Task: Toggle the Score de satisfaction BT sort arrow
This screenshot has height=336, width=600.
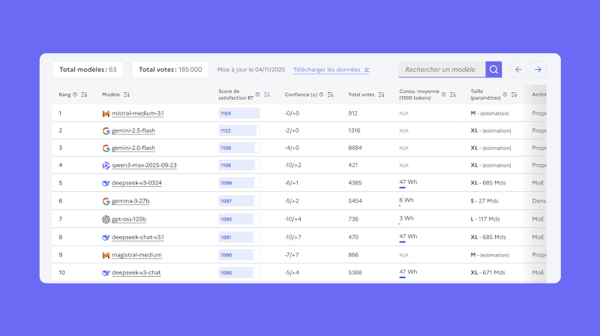Action: pyautogui.click(x=267, y=94)
